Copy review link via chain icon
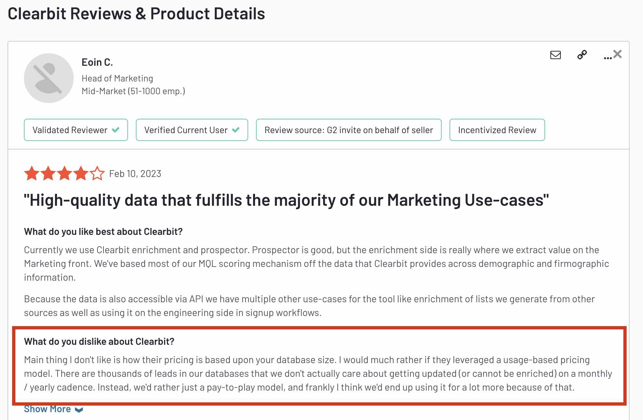 point(582,55)
